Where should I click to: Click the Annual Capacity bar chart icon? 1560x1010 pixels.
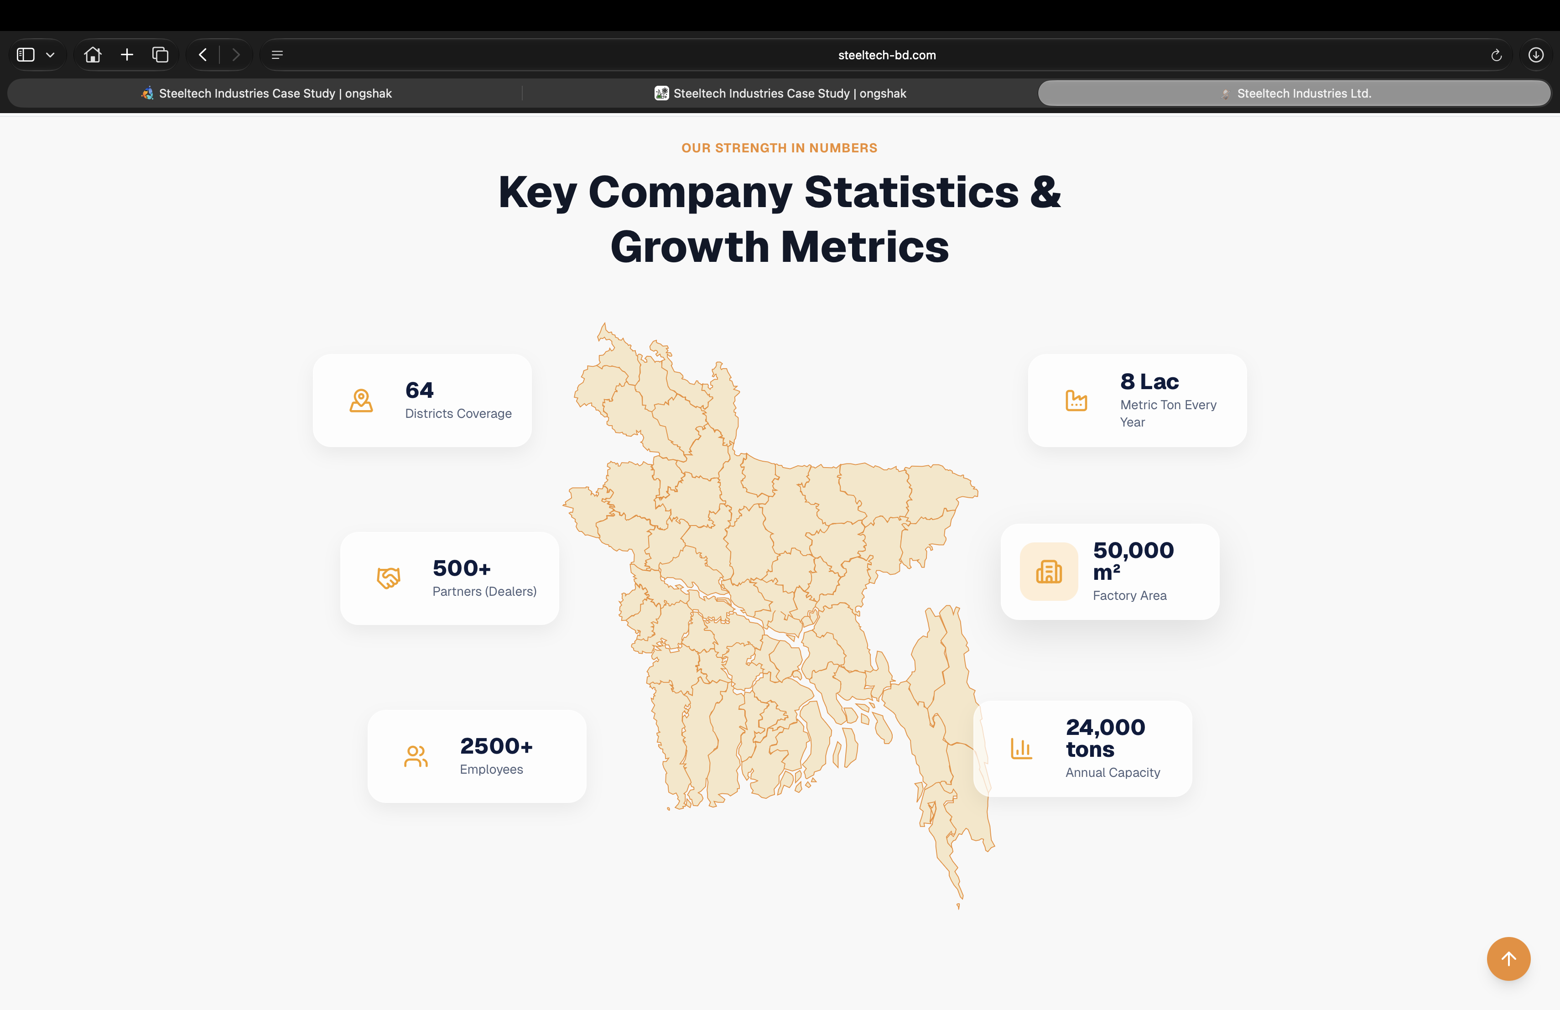pyautogui.click(x=1021, y=749)
